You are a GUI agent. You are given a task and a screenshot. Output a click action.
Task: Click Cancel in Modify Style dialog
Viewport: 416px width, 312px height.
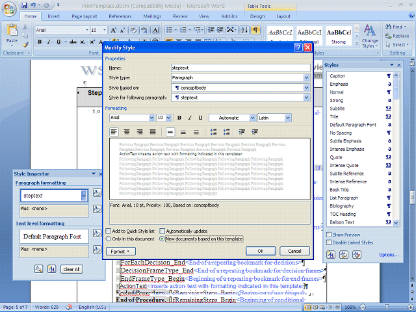(294, 251)
